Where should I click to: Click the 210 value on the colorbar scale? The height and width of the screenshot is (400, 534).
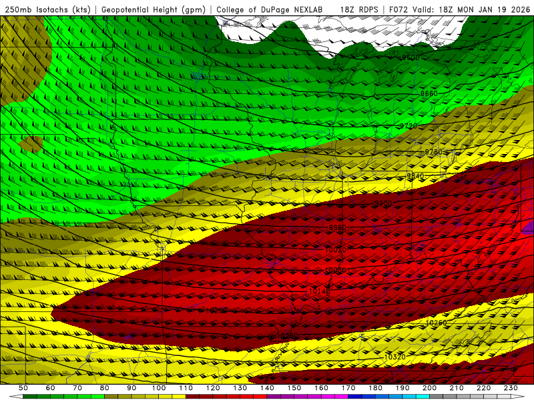tap(457, 388)
